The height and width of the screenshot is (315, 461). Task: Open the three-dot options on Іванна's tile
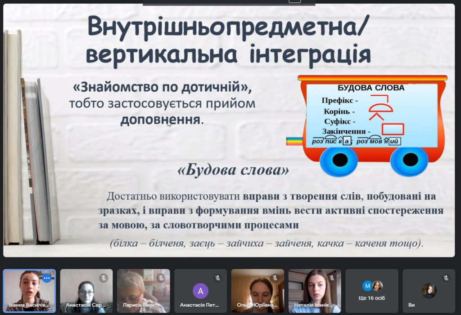pyautogui.click(x=47, y=278)
